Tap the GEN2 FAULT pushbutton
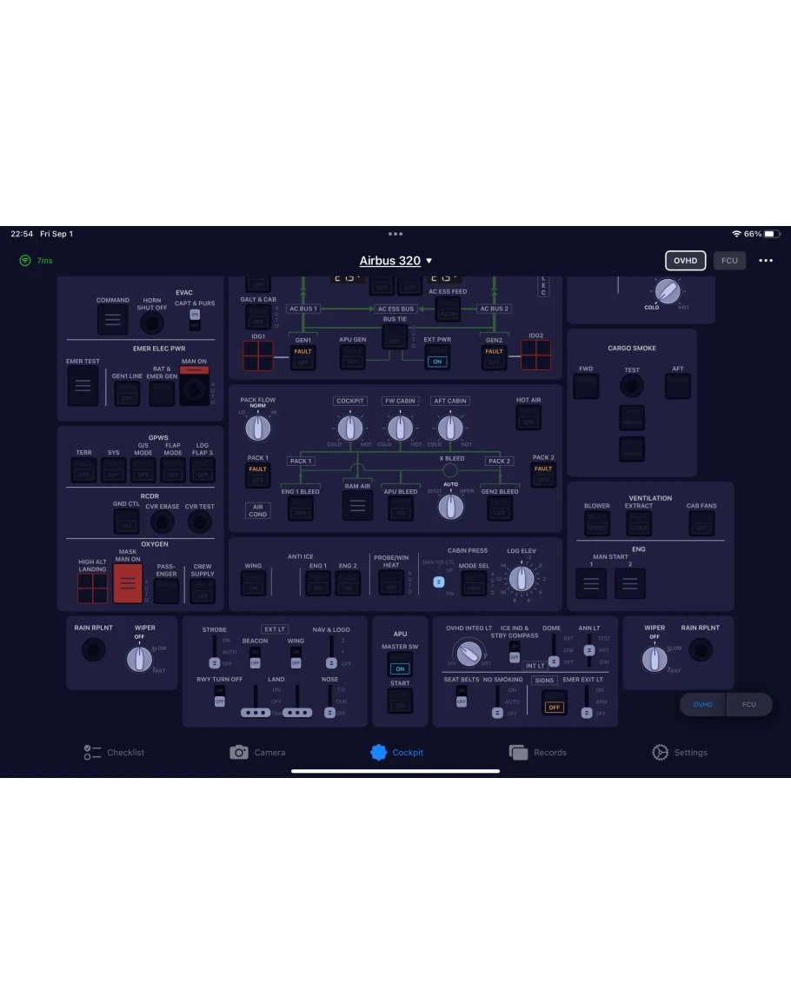The width and height of the screenshot is (791, 1004). [x=494, y=357]
